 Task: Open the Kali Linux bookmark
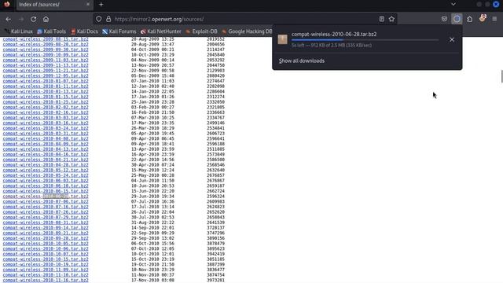(x=19, y=31)
